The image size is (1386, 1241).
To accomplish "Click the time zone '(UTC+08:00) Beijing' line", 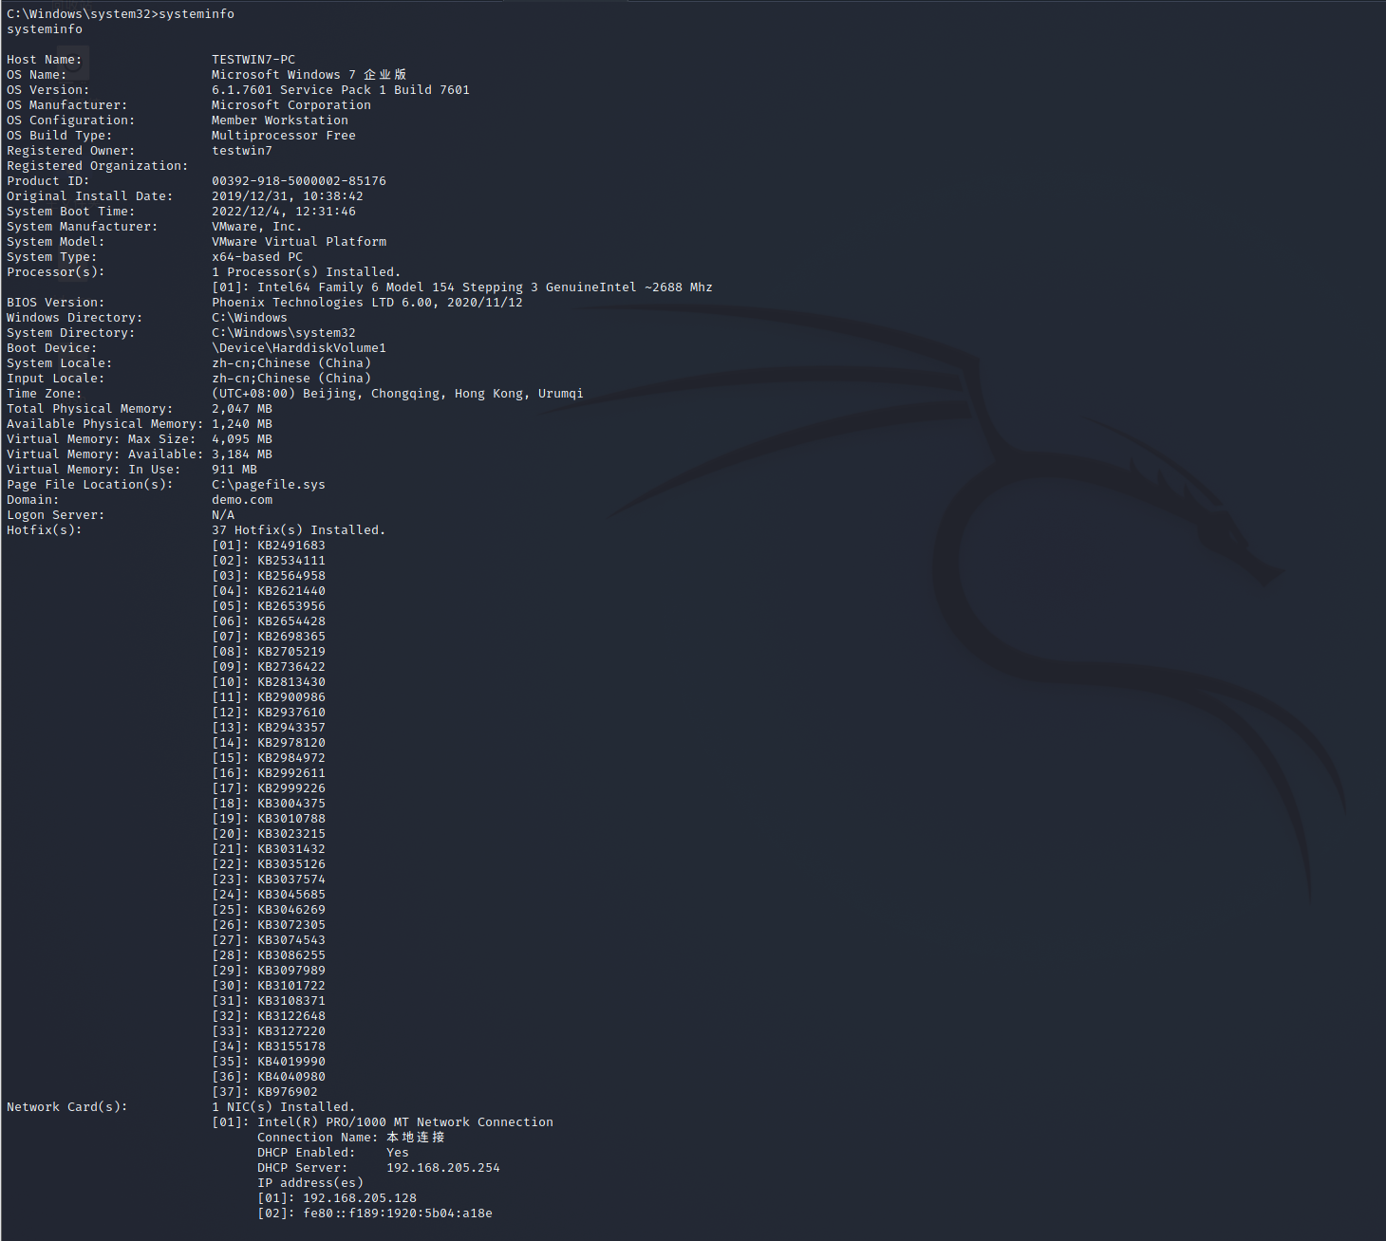I will pos(398,394).
